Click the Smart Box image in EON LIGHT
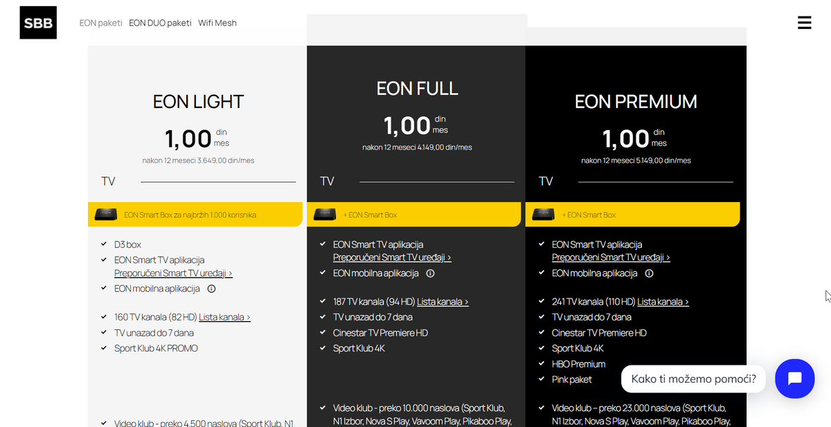The height and width of the screenshot is (427, 831). (x=106, y=215)
